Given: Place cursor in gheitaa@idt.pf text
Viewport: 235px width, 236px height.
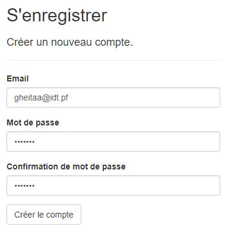Looking at the screenshot, I should [x=41, y=97].
